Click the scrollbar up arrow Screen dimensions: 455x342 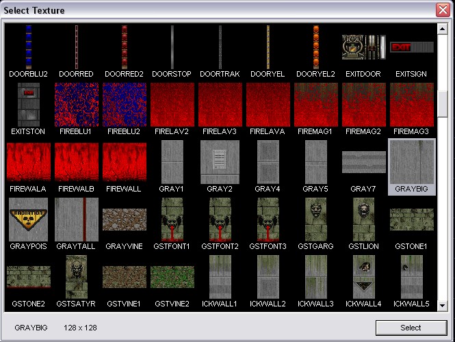[443, 29]
